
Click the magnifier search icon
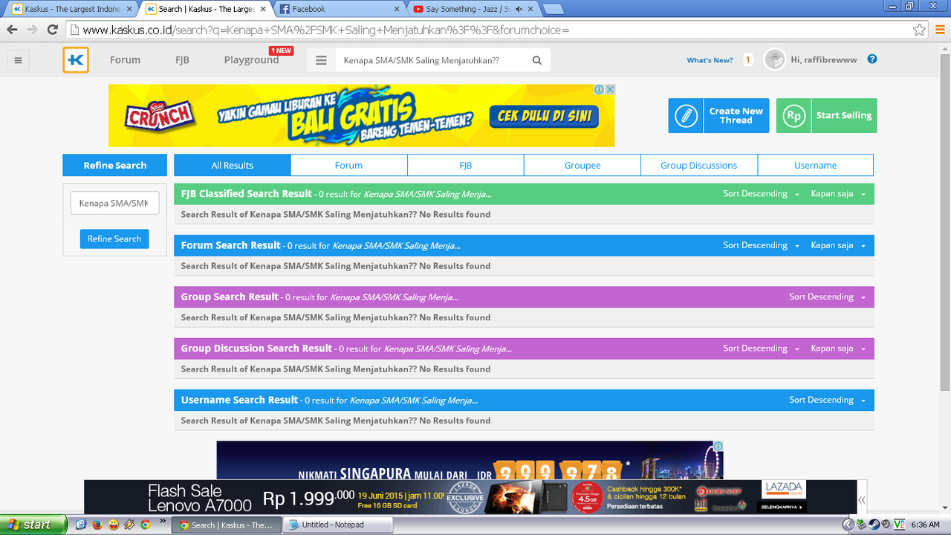[x=537, y=61]
